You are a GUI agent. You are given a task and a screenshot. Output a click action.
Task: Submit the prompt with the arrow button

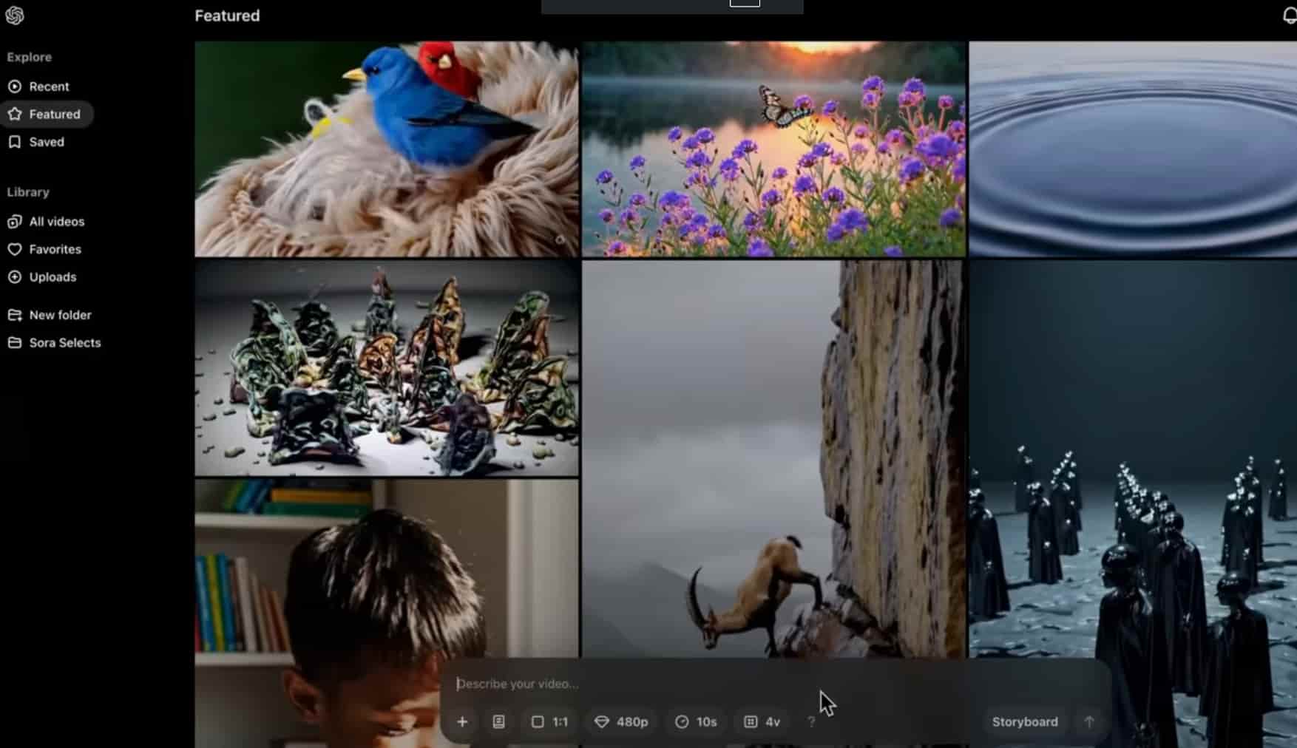click(x=1089, y=722)
